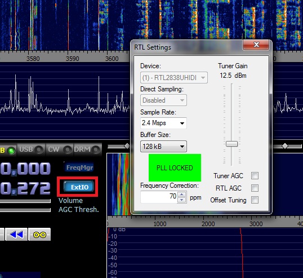Screen dimensions: 303x278
Task: Click the green PLL LOCKED indicator
Action: pos(175,167)
